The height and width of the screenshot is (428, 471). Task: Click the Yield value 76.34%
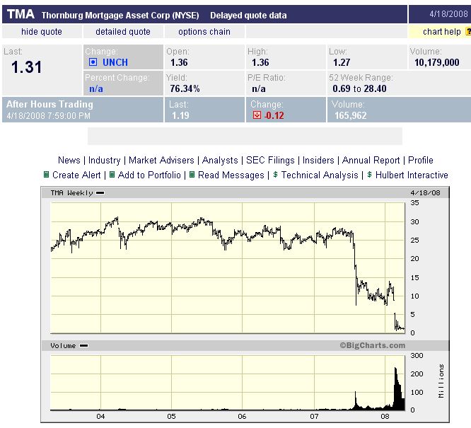pos(185,88)
